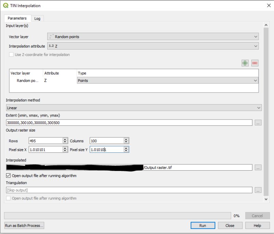274x234 pixels.
Task: Run the TIN Interpolation algorithm
Action: coord(203,225)
